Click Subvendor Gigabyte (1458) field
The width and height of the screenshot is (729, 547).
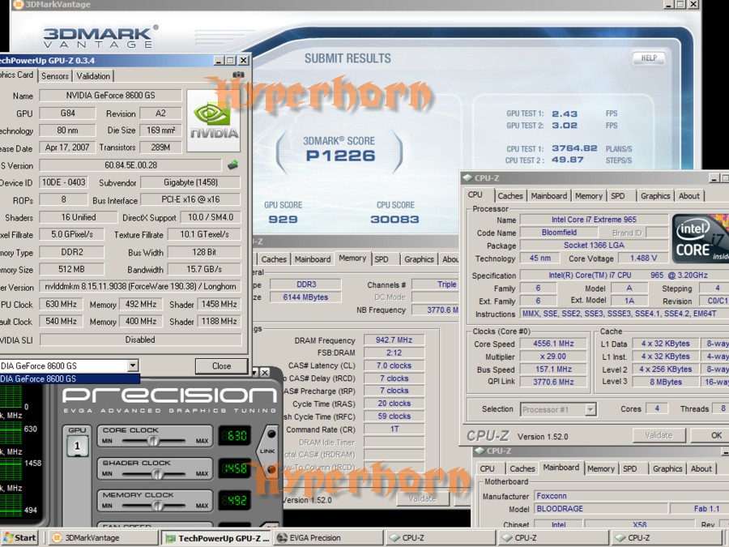coord(190,182)
